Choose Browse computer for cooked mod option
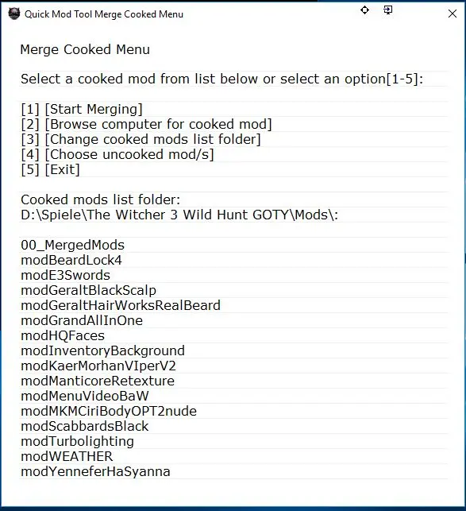The height and width of the screenshot is (511, 466). 146,124
